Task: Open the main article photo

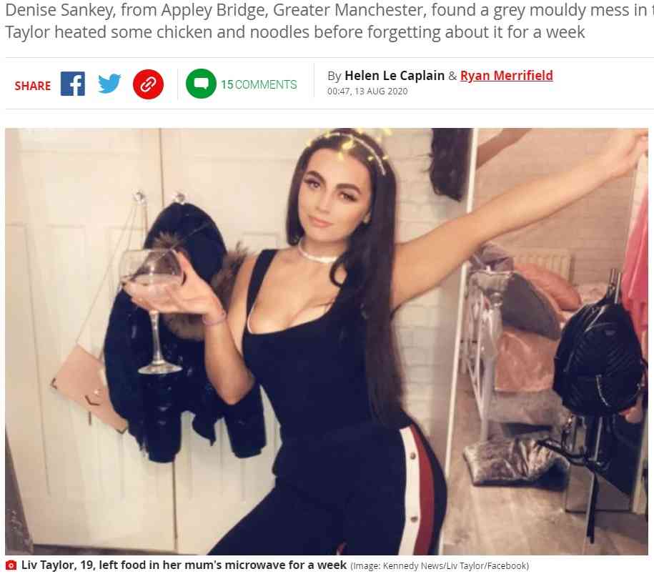Action: (x=327, y=342)
